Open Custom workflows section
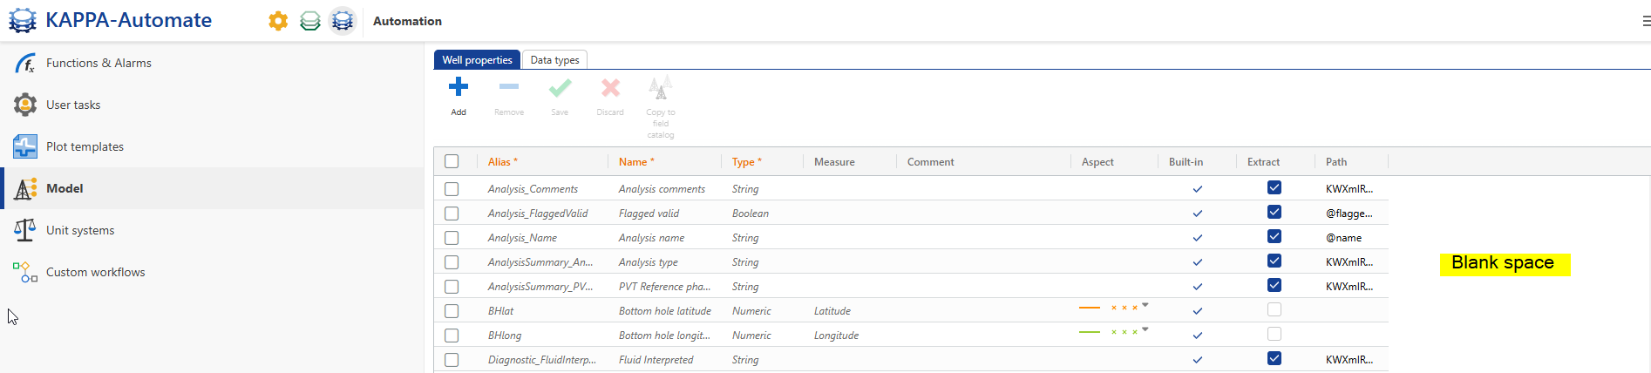The image size is (1651, 373). 212,272
